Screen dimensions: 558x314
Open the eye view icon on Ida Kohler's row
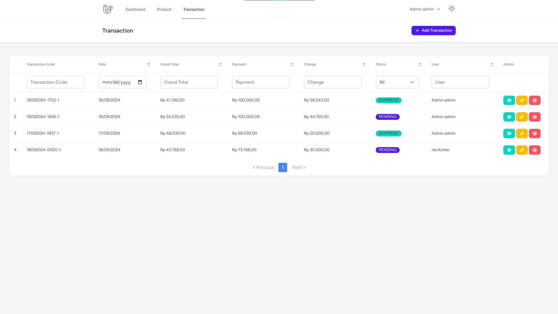coord(509,150)
